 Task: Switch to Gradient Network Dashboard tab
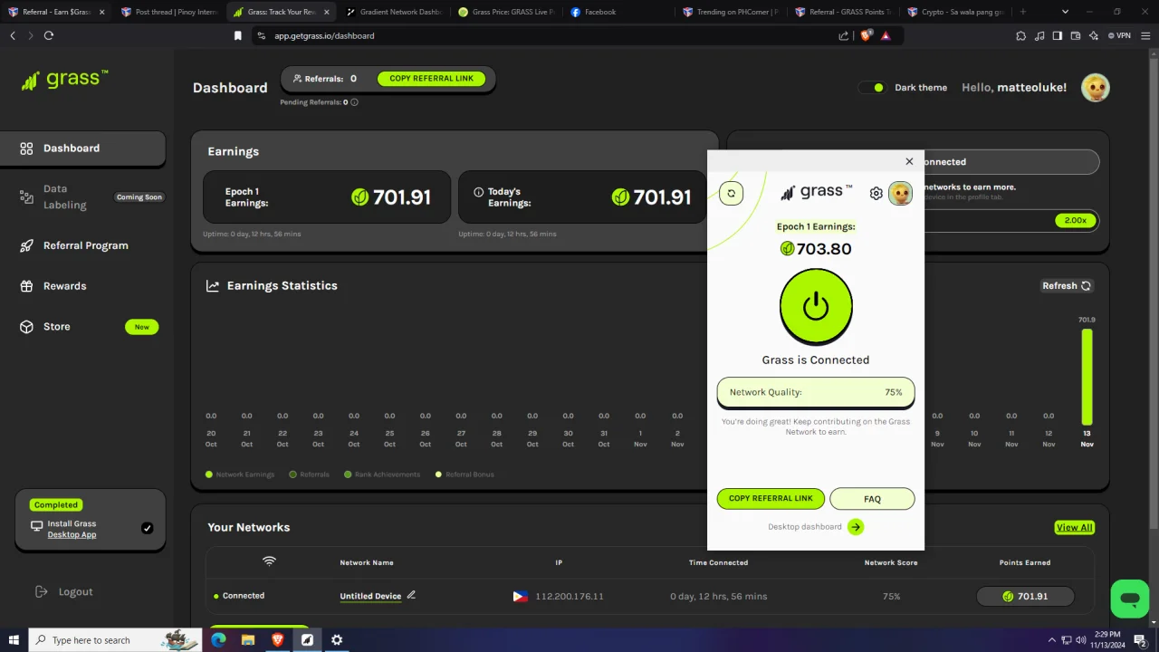coord(395,12)
